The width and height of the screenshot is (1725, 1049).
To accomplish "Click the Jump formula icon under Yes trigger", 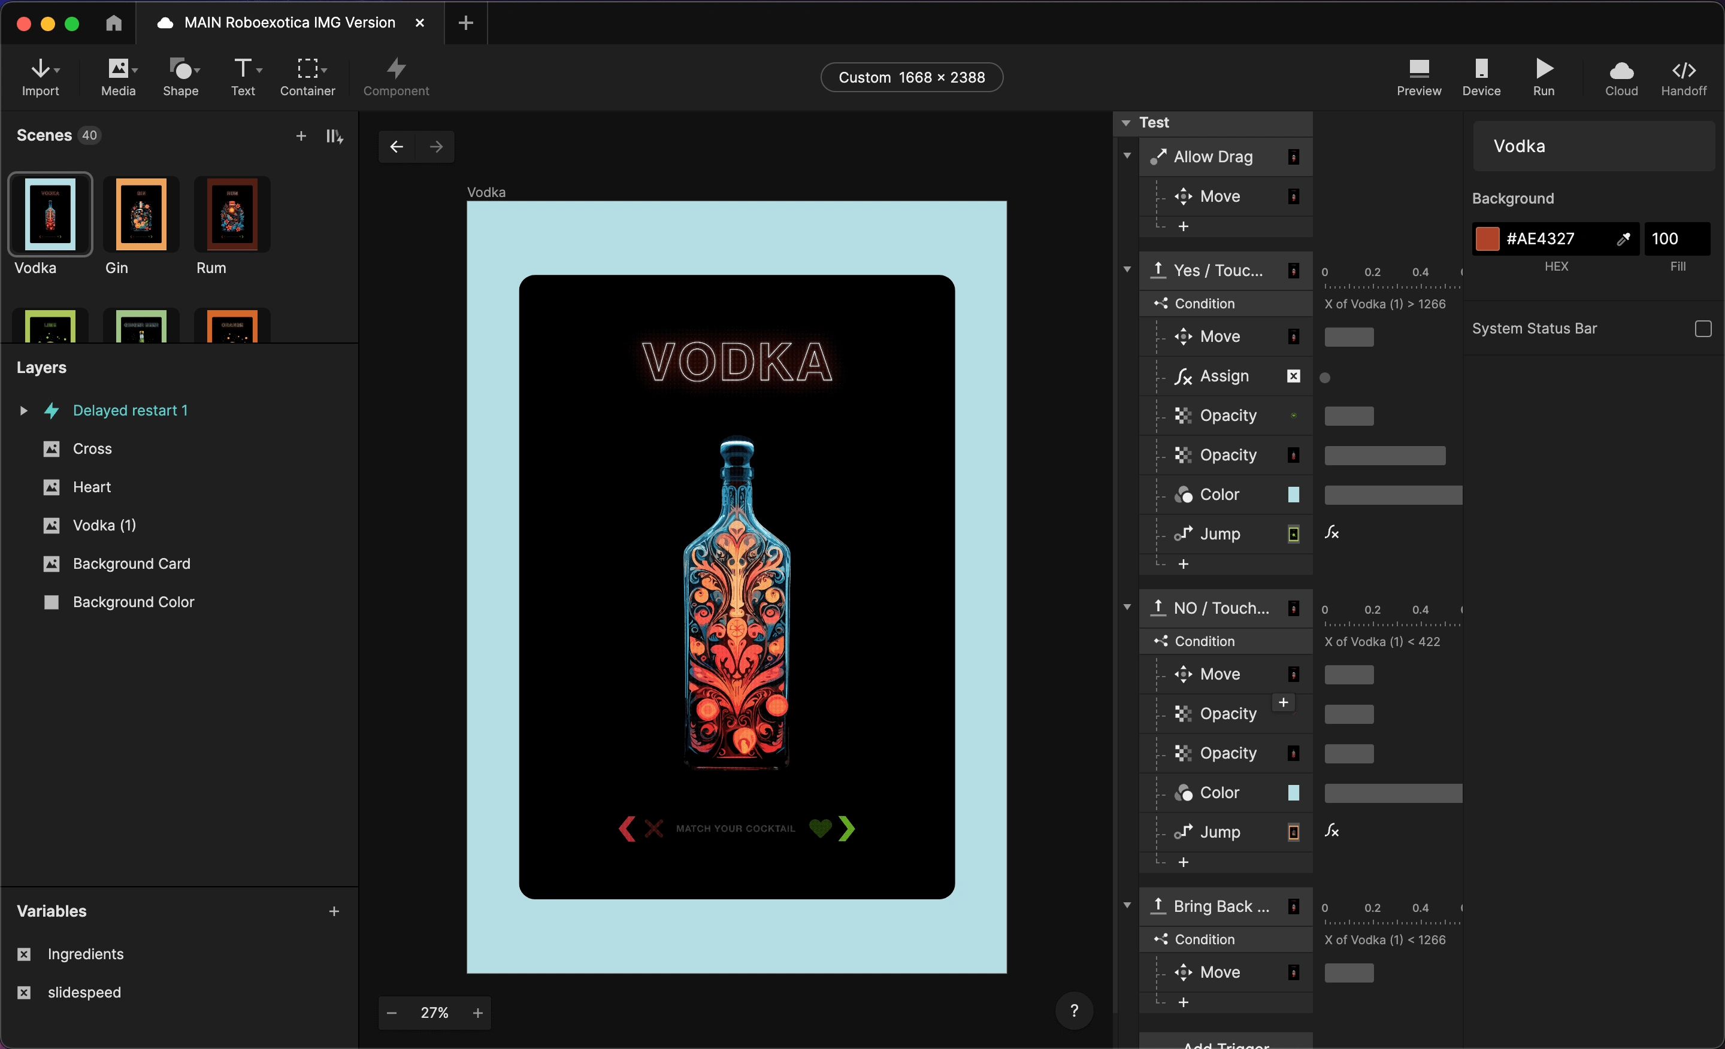I will (x=1331, y=533).
